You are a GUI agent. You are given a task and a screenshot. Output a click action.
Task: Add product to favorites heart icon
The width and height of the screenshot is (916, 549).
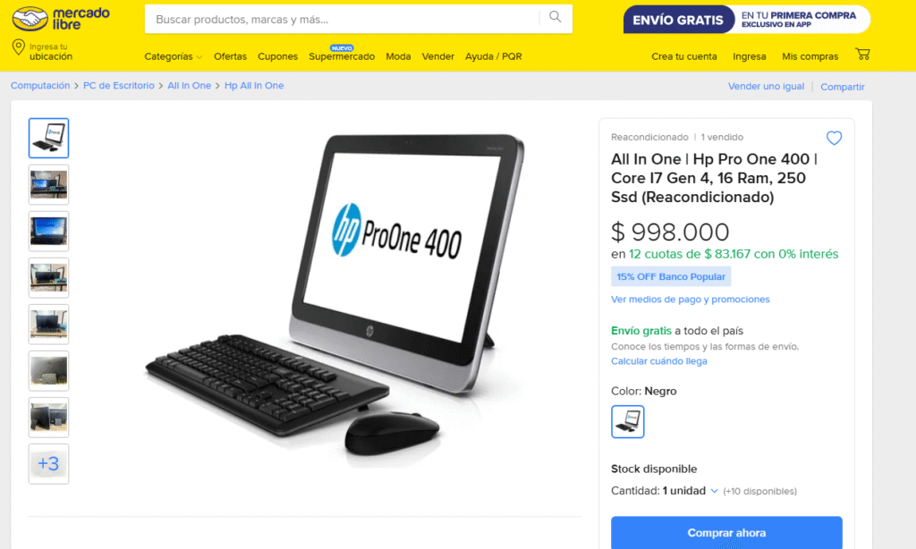(834, 138)
